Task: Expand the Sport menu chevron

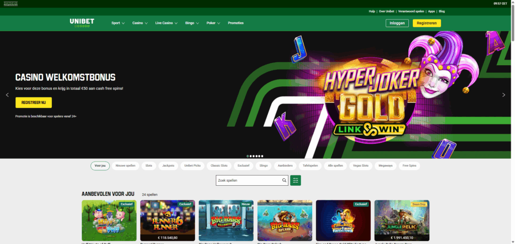Action: 123,23
